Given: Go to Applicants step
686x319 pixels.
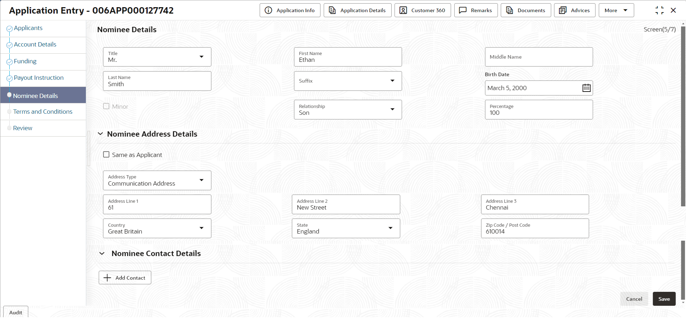Looking at the screenshot, I should (x=28, y=28).
